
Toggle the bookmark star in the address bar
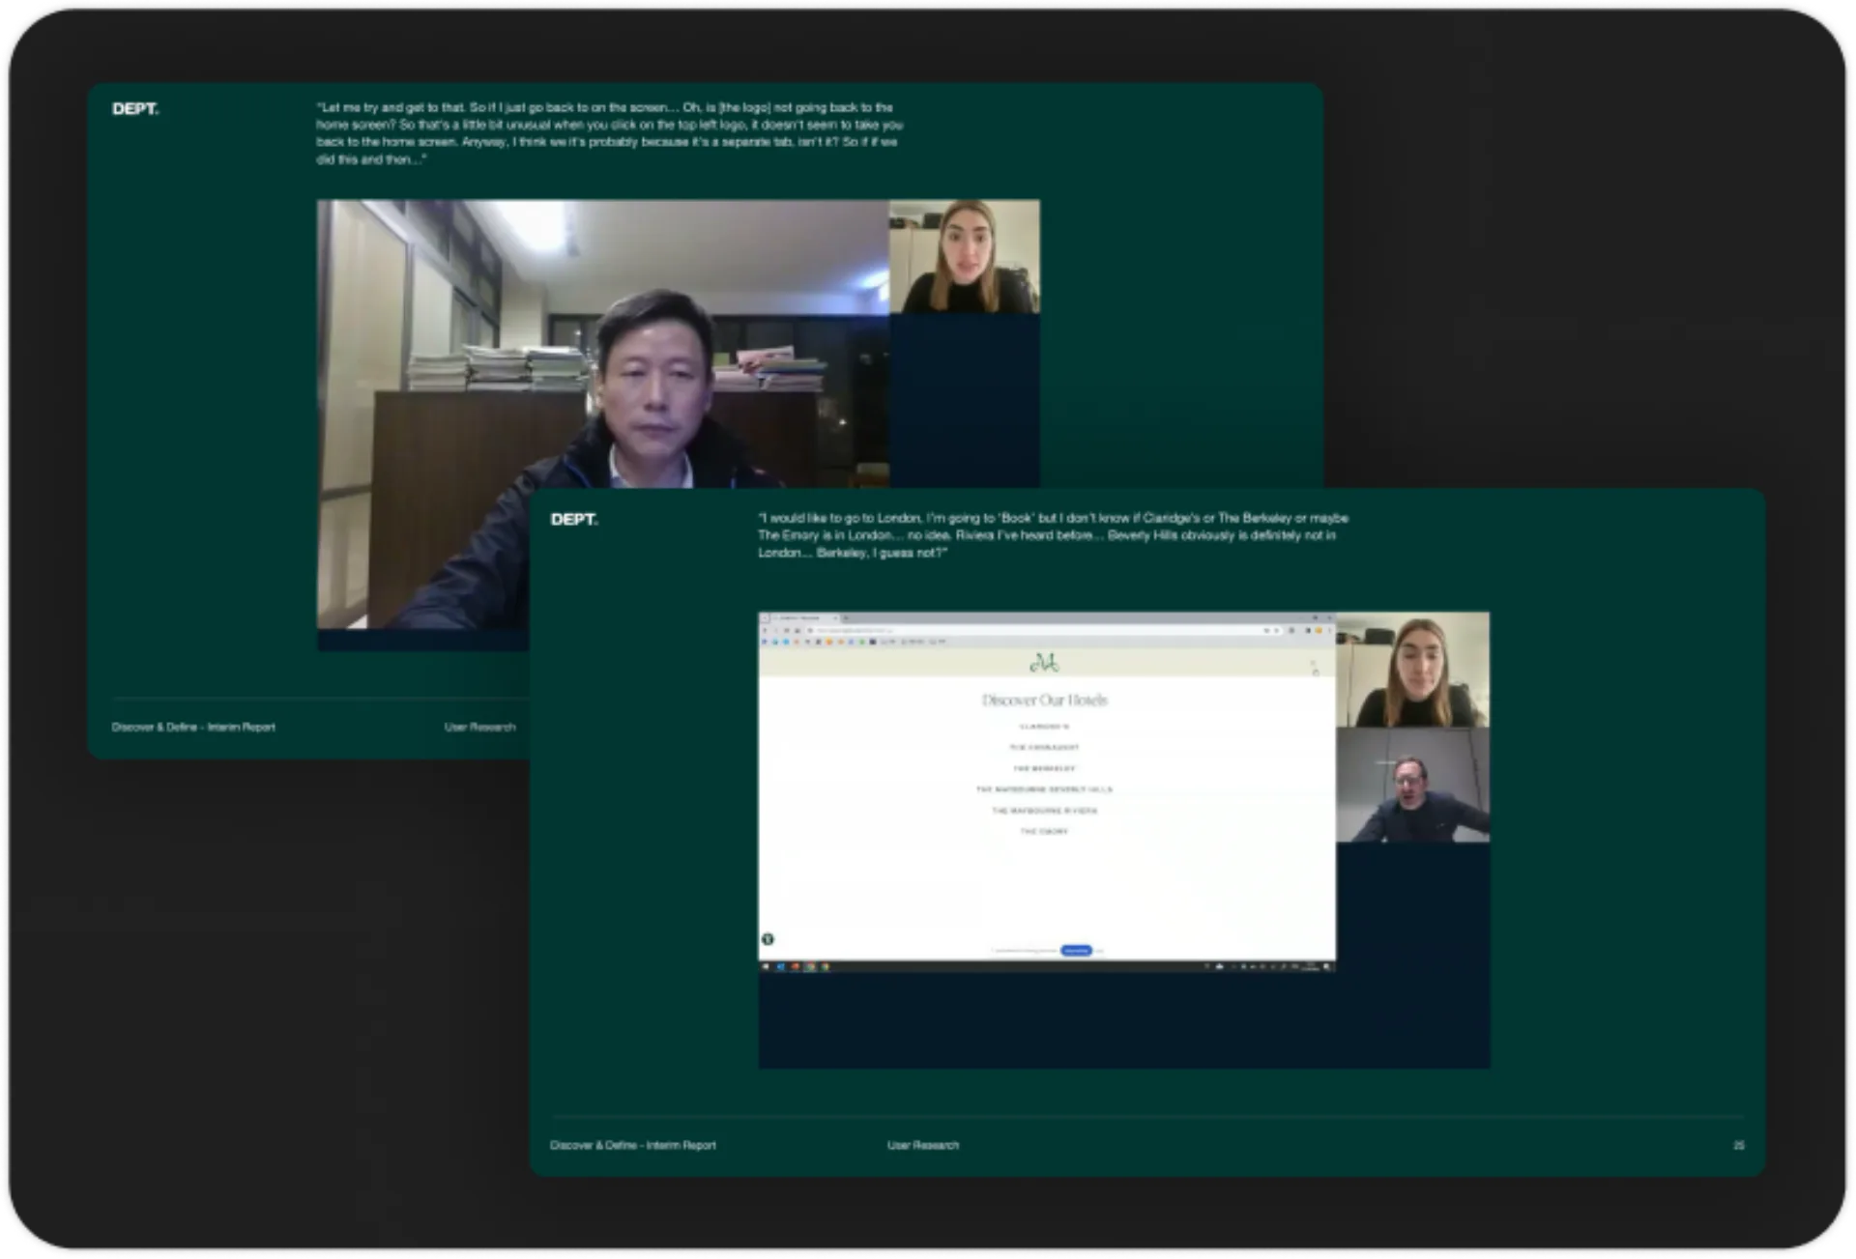[1267, 630]
